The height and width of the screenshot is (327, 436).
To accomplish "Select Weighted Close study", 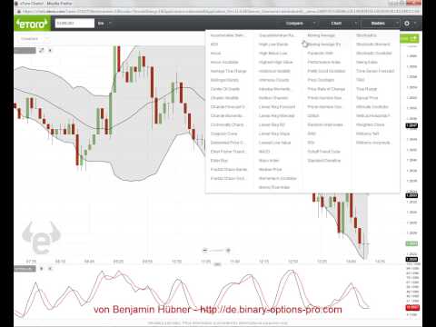I will pyautogui.click(x=371, y=124).
